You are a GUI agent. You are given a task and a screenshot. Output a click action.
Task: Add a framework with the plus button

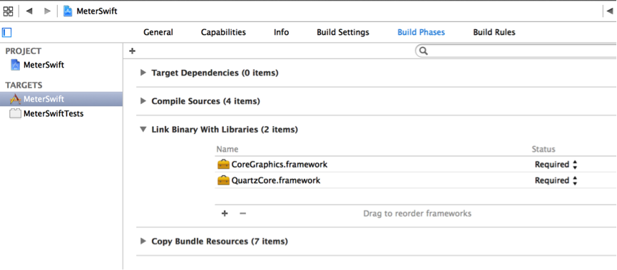point(225,214)
